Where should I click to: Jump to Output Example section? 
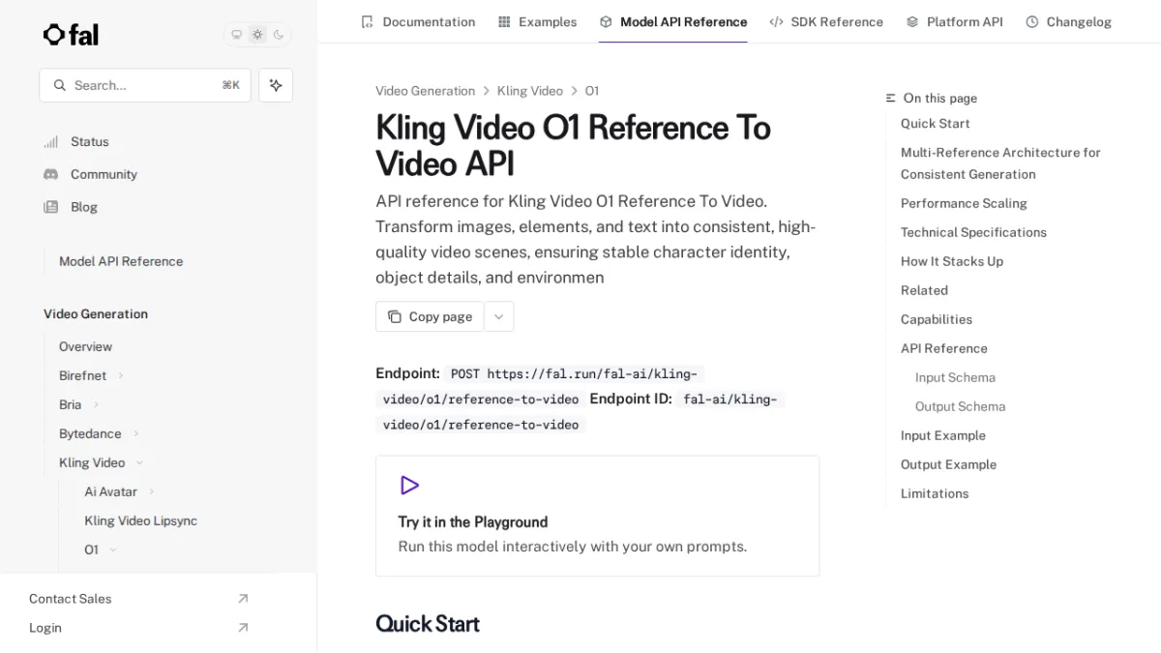point(948,464)
